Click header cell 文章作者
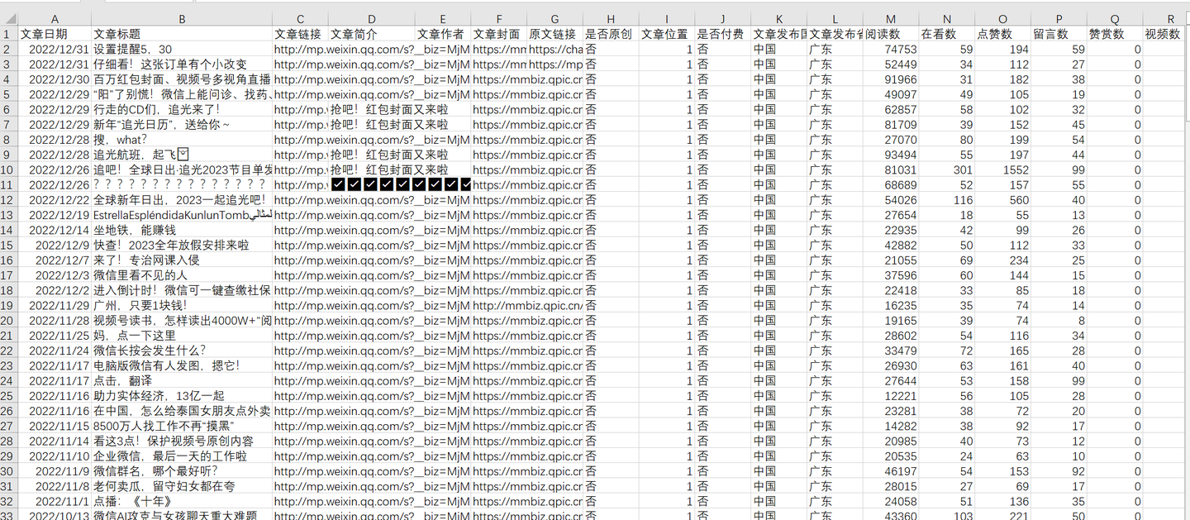The height and width of the screenshot is (520, 1190). click(442, 34)
